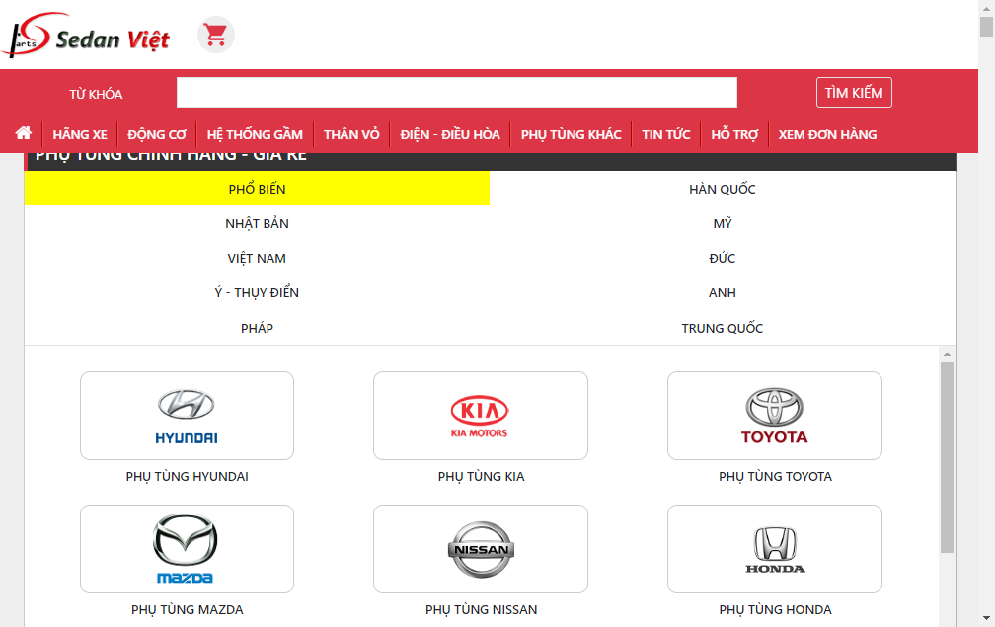The image size is (995, 627).
Task: Click the page scrollbar down arrow
Action: point(986,617)
